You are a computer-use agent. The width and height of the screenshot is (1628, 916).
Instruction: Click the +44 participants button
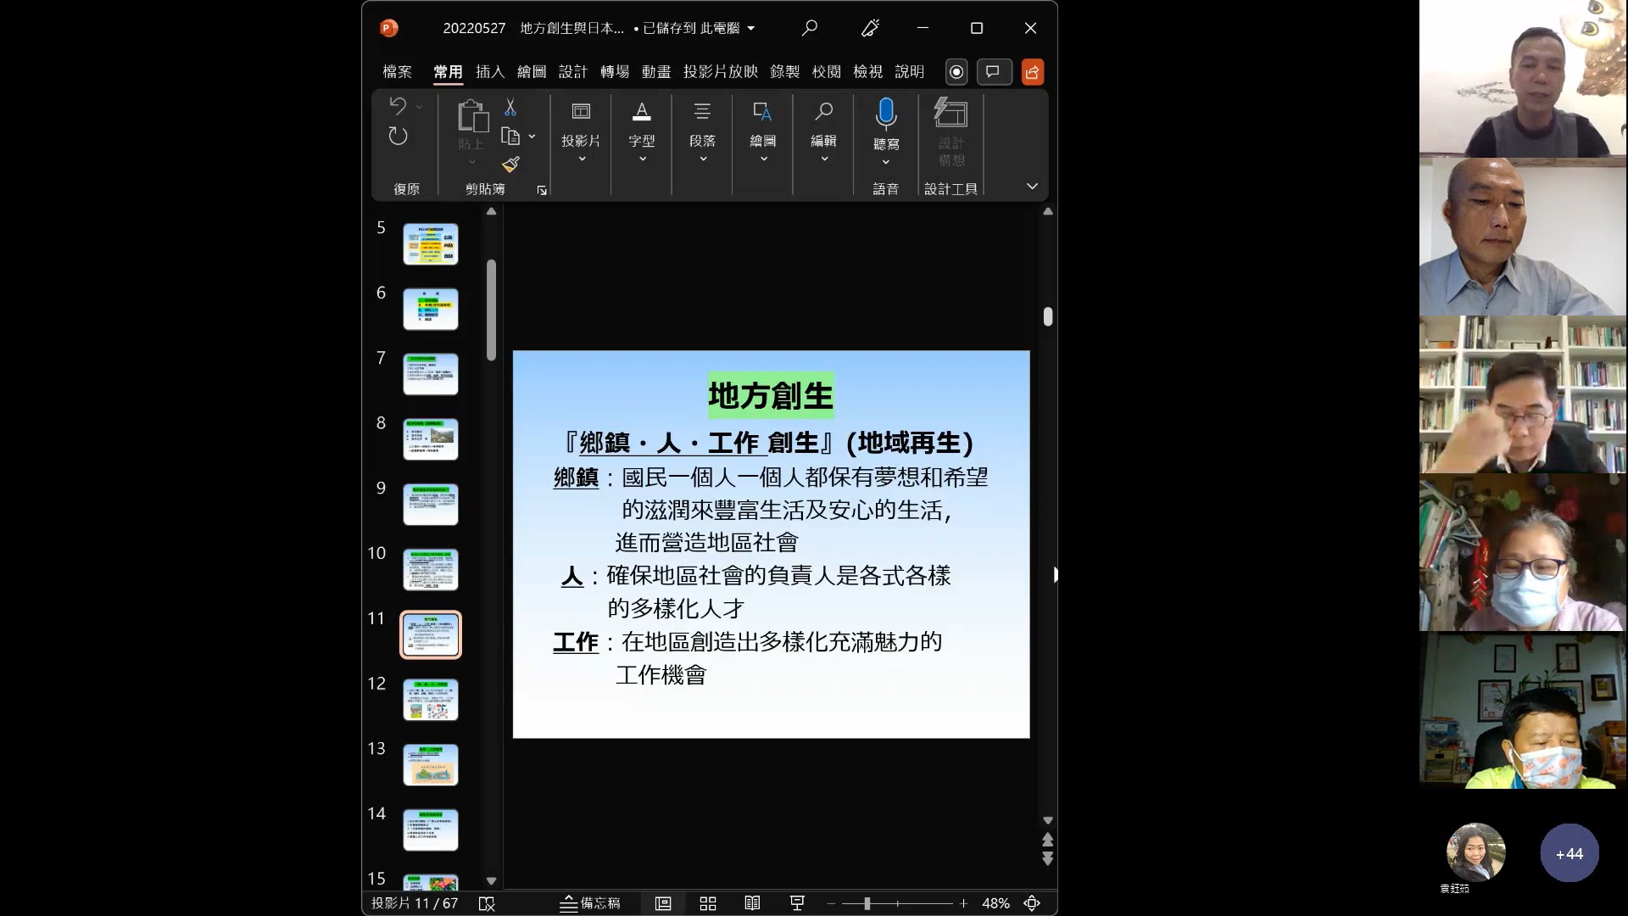pyautogui.click(x=1569, y=853)
